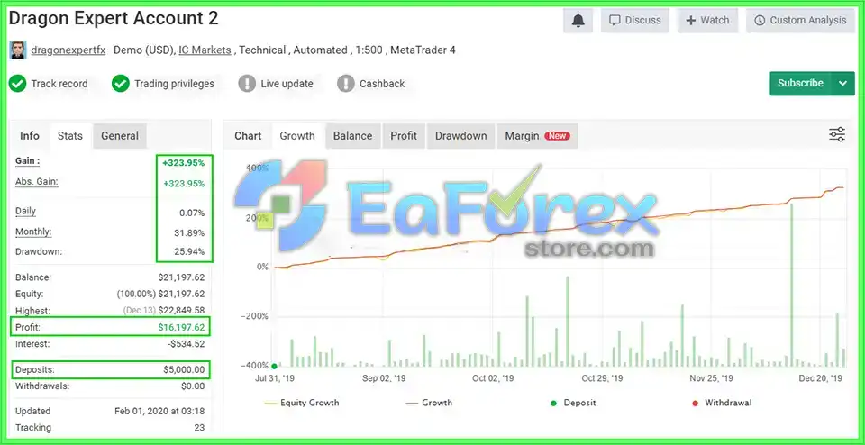
Task: Click the Daily stat label
Action: 25,211
